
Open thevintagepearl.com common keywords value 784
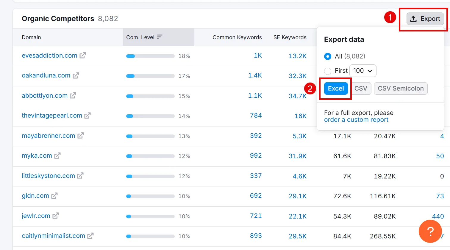point(256,115)
